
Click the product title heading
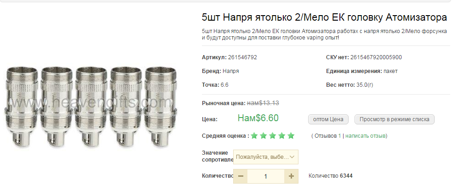pos(324,17)
